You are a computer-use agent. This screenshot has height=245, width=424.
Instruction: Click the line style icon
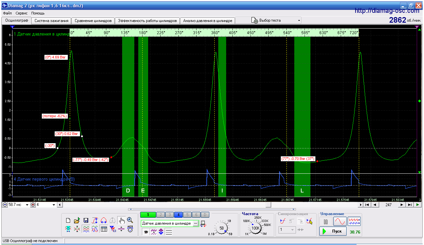169,232
